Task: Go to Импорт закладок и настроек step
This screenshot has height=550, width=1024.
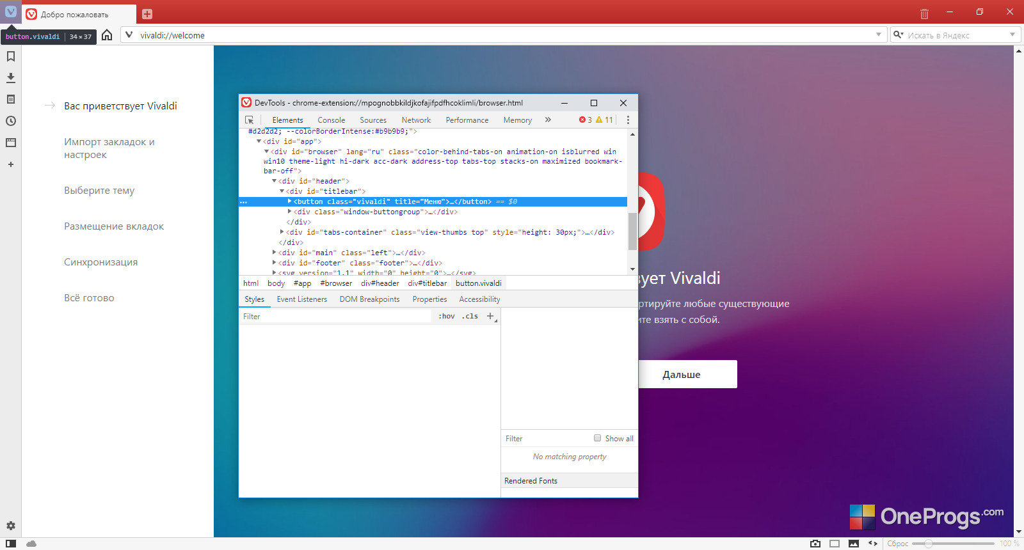Action: click(109, 148)
